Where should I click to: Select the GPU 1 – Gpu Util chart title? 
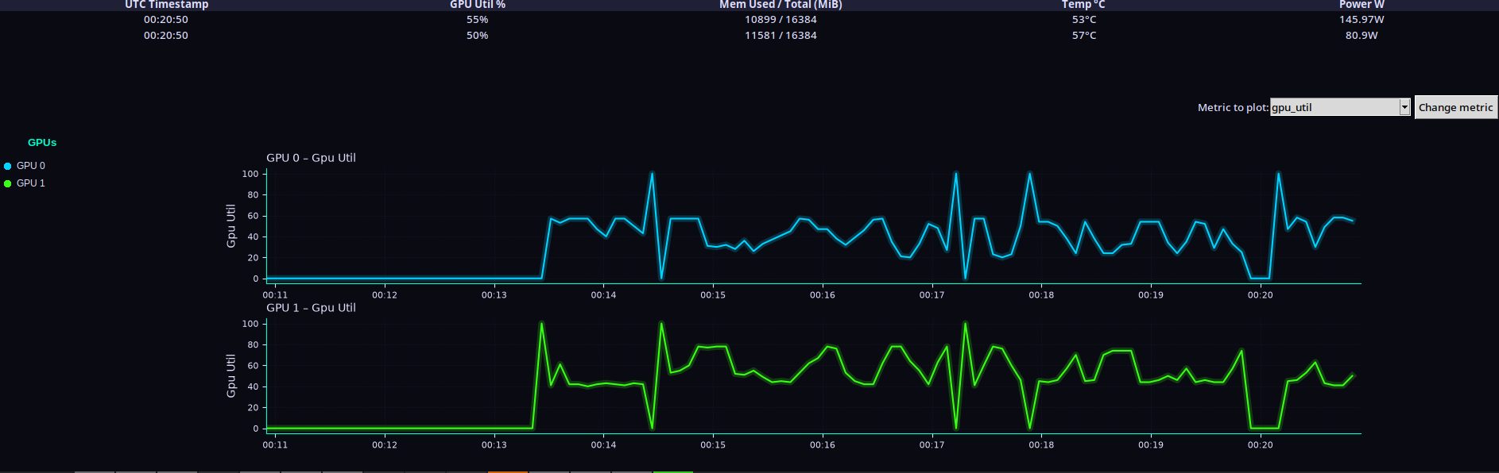pos(311,308)
